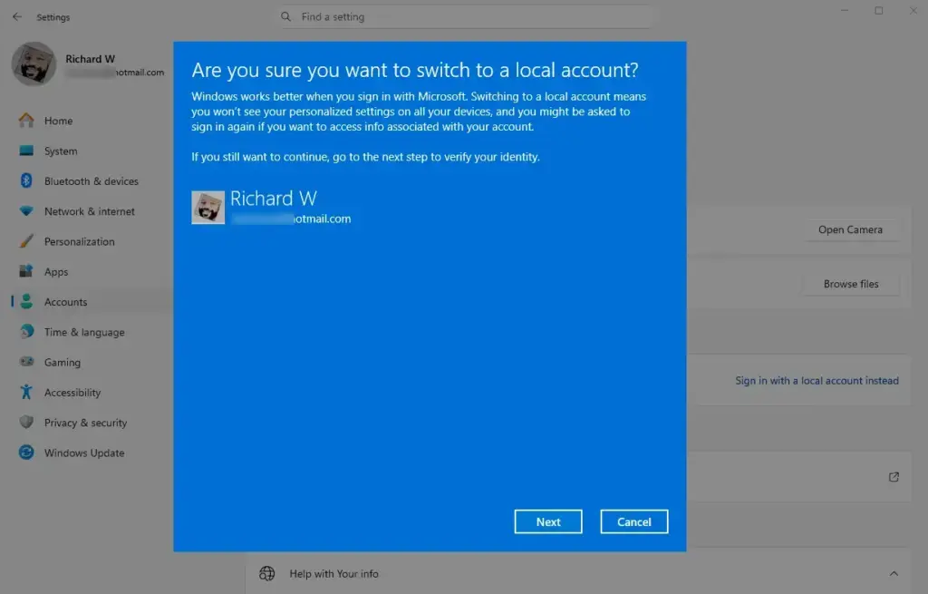Open the Apps icon in the sidebar
Viewport: 928px width, 594px height.
coord(26,271)
